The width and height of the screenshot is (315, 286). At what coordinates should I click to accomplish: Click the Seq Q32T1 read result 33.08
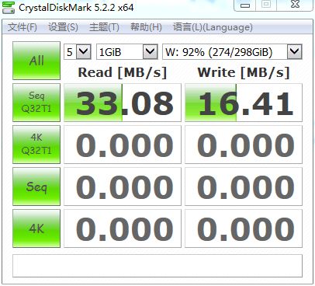[123, 103]
